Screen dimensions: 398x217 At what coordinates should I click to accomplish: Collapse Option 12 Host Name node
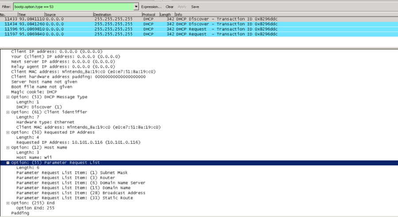[8, 148]
